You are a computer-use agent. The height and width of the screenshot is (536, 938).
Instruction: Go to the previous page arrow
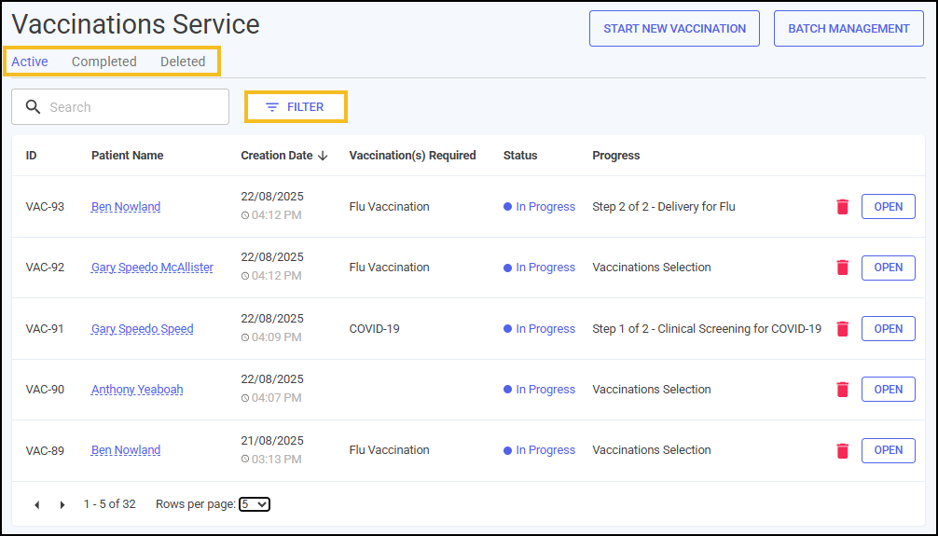tap(37, 505)
